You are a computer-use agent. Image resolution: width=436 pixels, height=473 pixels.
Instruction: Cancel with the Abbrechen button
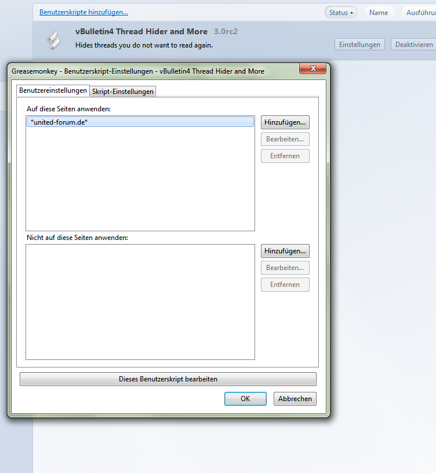pyautogui.click(x=295, y=399)
